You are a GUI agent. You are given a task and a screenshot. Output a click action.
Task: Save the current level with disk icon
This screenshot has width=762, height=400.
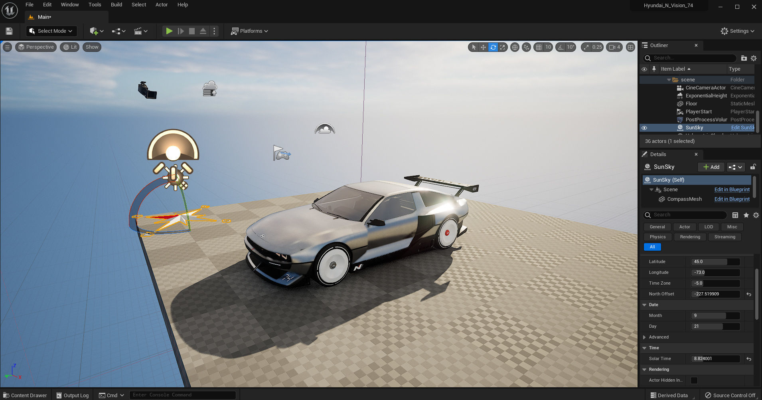click(9, 31)
